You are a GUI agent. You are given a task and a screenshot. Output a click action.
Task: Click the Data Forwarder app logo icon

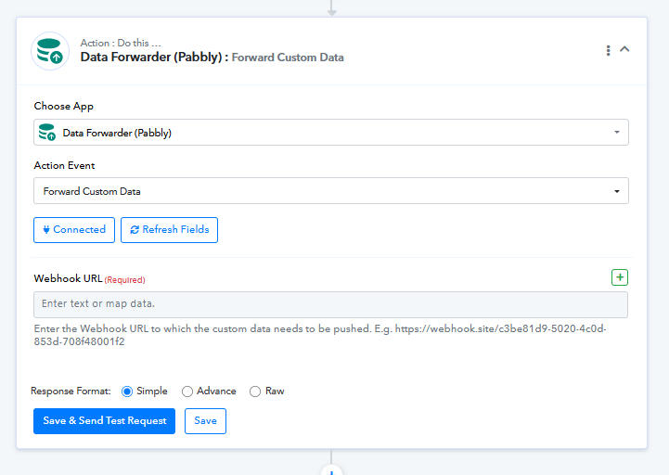click(50, 51)
